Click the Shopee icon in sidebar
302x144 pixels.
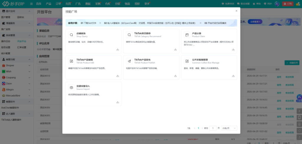4,65
